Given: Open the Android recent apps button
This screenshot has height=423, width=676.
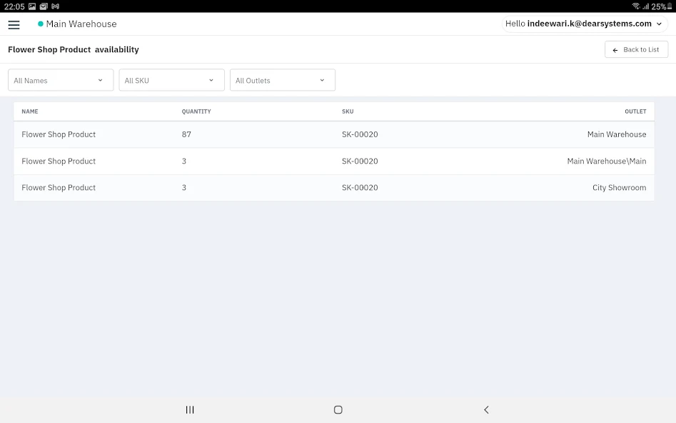Looking at the screenshot, I should pyautogui.click(x=190, y=409).
